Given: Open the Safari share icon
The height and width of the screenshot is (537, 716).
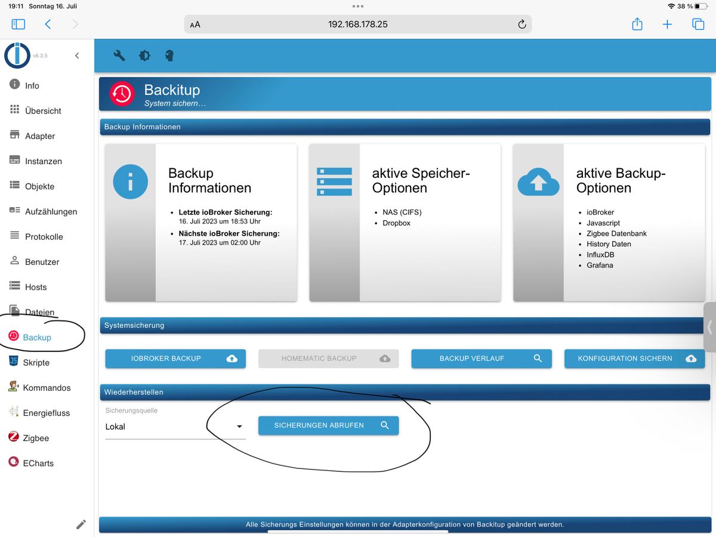Looking at the screenshot, I should click(637, 24).
